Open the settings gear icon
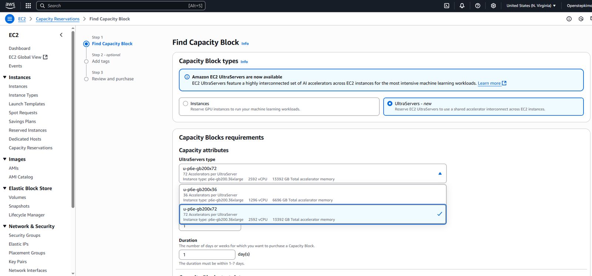 (x=493, y=6)
